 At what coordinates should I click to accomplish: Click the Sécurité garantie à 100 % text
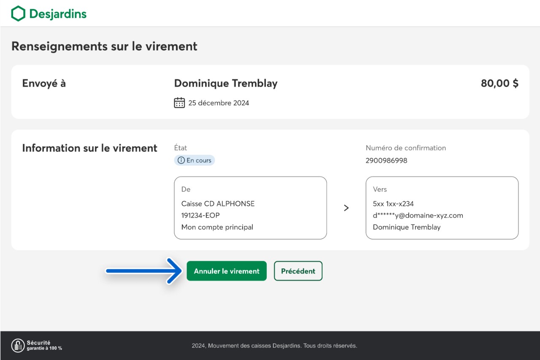tap(44, 345)
